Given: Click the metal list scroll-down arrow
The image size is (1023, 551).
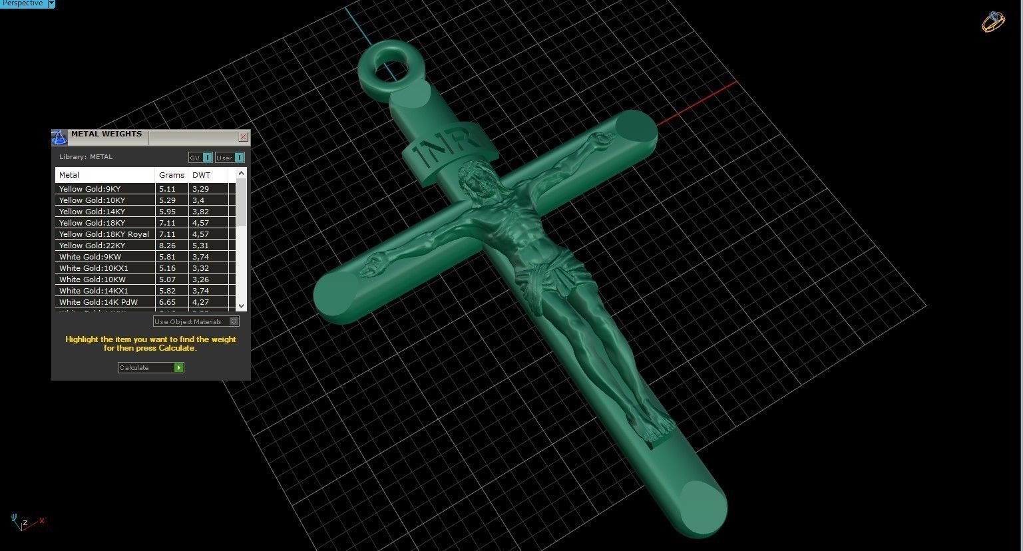Looking at the screenshot, I should [x=241, y=305].
